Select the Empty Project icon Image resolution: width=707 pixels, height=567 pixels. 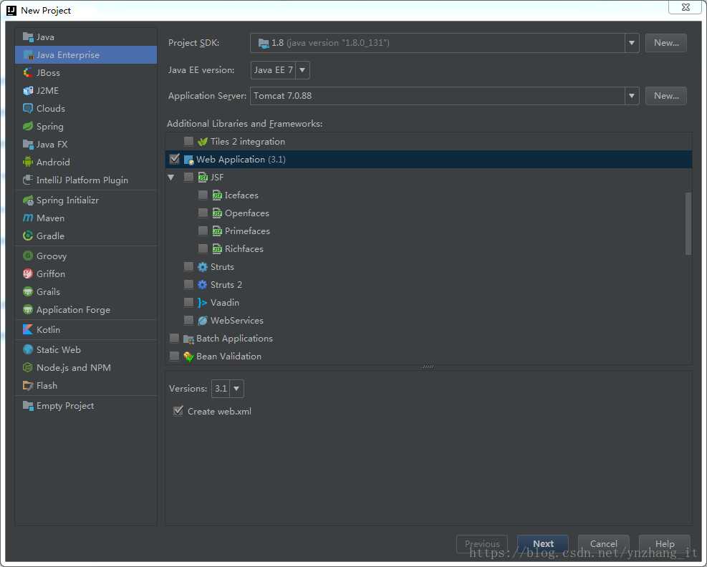click(28, 406)
